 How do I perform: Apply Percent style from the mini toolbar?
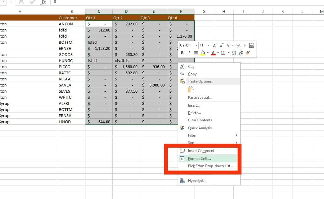tap(238, 45)
